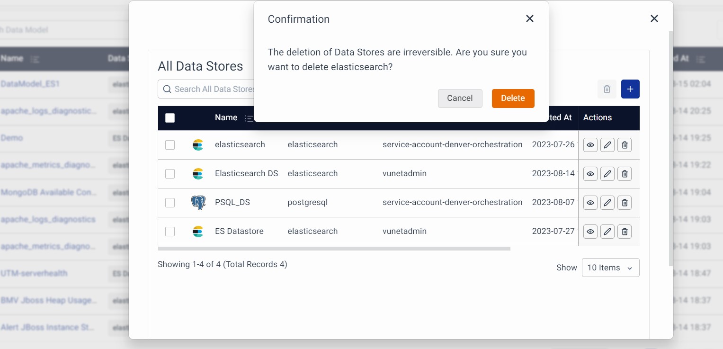This screenshot has width=723, height=349.
Task: Select the ES Datastore row checkbox
Action: [170, 232]
